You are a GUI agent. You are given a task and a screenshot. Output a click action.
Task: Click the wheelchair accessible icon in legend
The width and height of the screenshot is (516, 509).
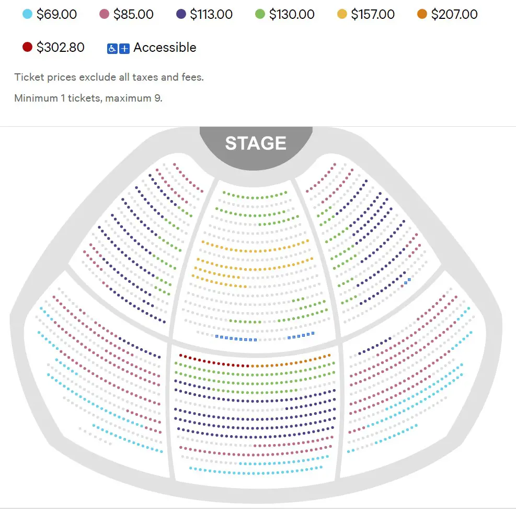(x=112, y=49)
